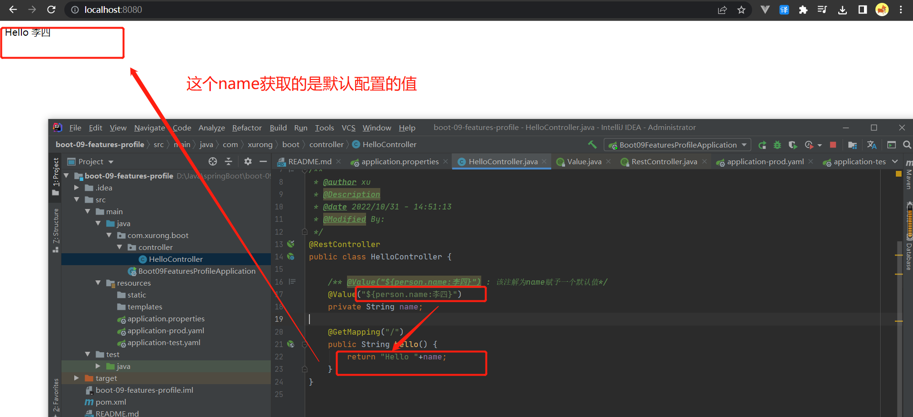Screen dimensions: 913x417
Task: Open the blue translate extension icon
Action: 784,10
